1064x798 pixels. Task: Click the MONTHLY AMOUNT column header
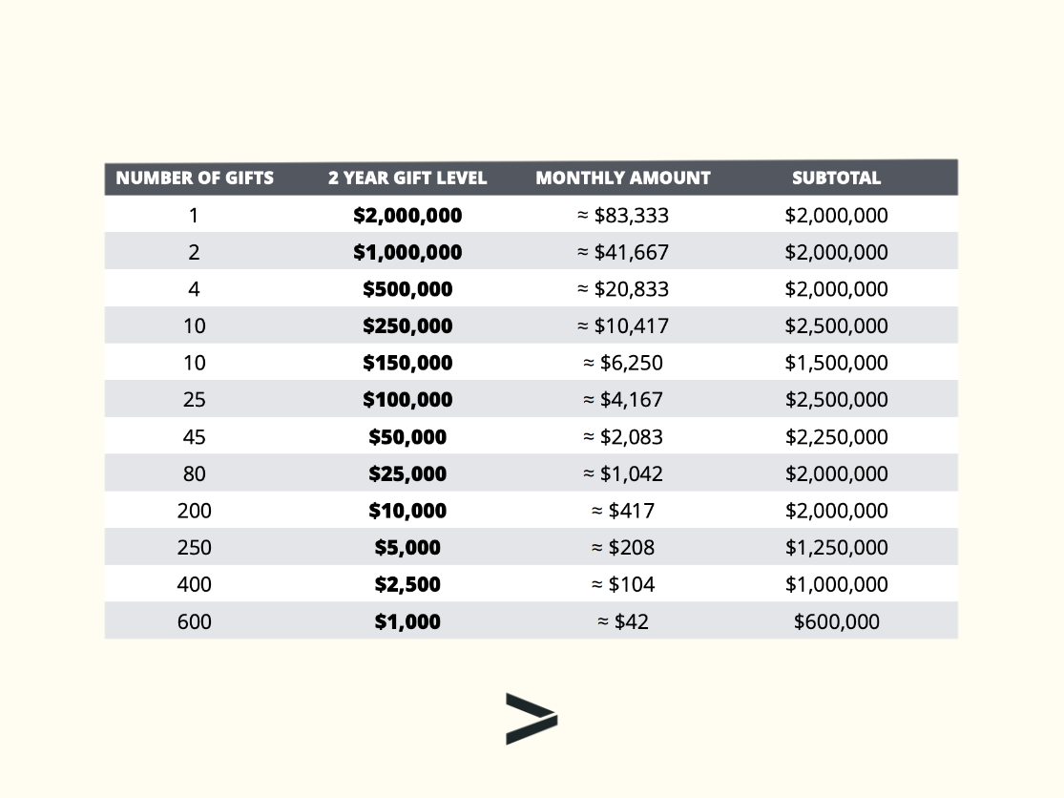pyautogui.click(x=623, y=178)
